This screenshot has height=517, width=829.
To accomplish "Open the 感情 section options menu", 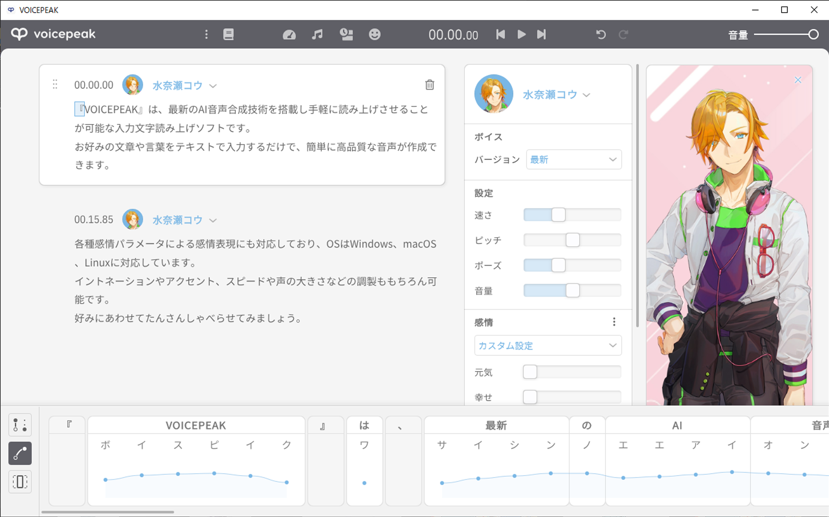I will [x=614, y=322].
